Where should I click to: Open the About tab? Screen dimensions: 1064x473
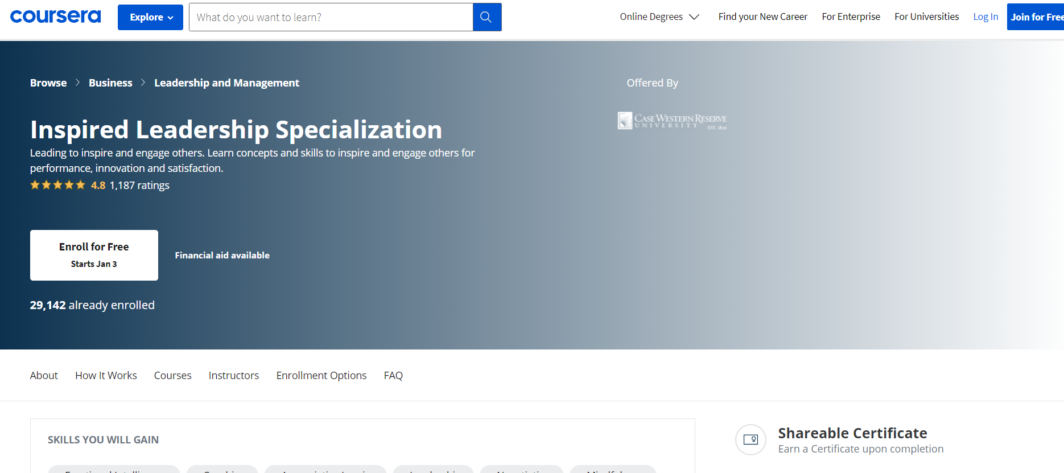[x=44, y=375]
